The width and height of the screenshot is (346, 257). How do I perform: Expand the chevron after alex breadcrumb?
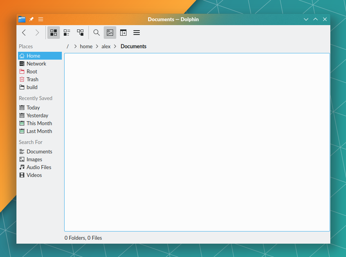pyautogui.click(x=115, y=46)
